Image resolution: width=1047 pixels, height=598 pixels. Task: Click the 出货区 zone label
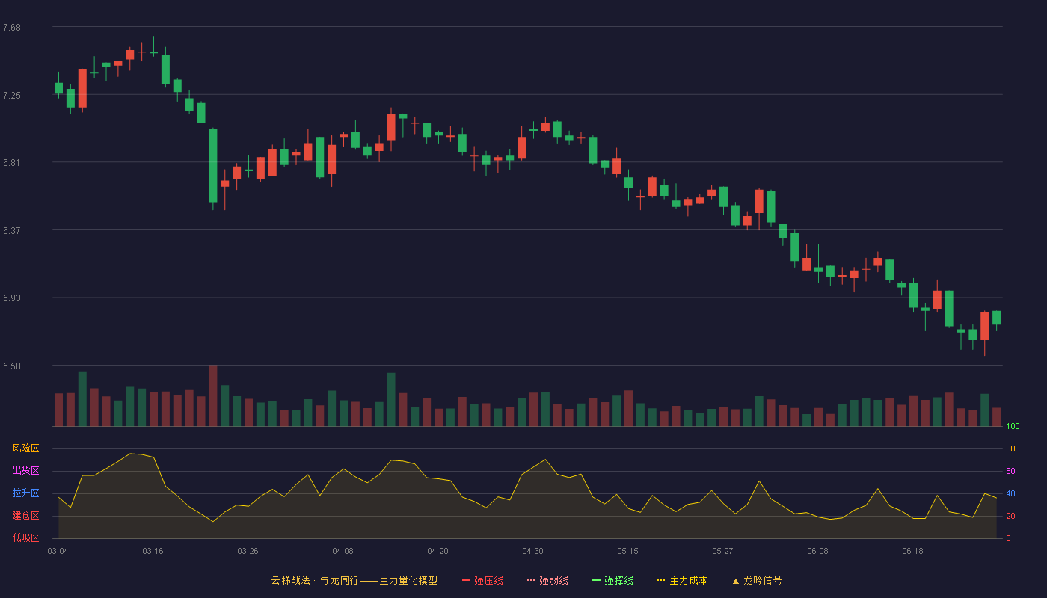[25, 471]
